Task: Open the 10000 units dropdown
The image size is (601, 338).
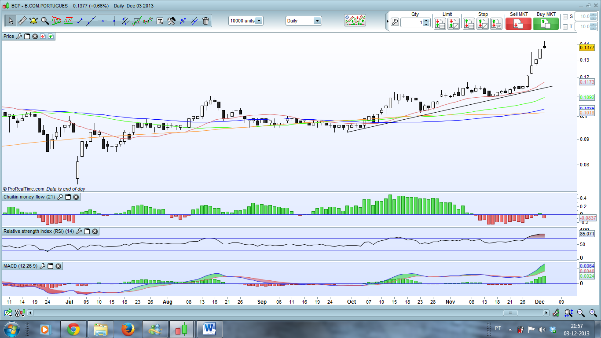Action: pyautogui.click(x=259, y=21)
